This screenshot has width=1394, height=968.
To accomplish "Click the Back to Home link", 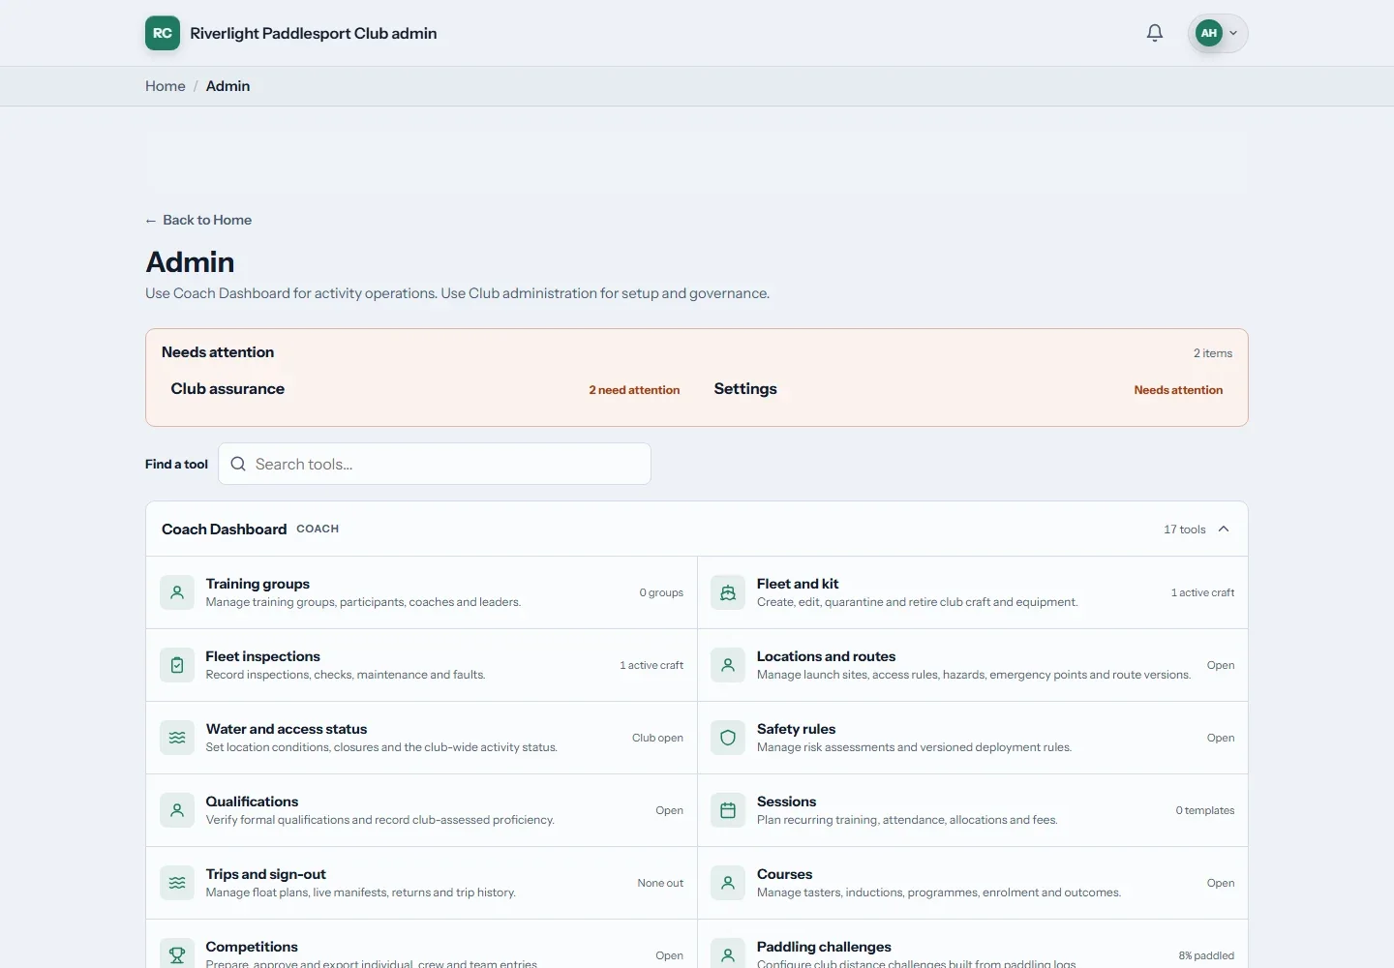I will (198, 220).
